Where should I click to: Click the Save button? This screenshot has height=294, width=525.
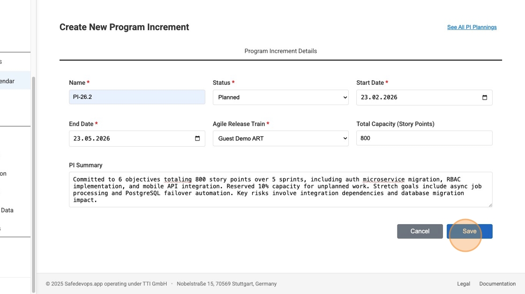[x=469, y=231]
